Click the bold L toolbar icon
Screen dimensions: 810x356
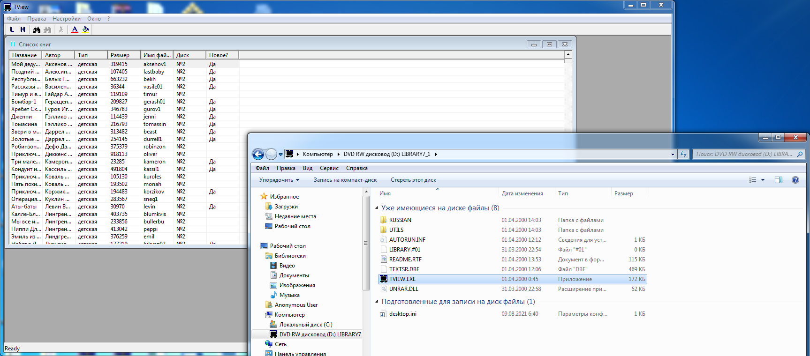tap(12, 30)
